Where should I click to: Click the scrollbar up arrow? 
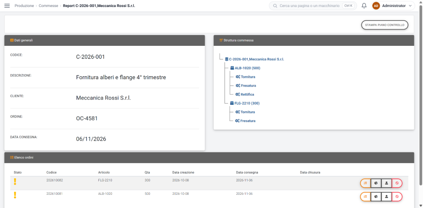tap(421, 2)
